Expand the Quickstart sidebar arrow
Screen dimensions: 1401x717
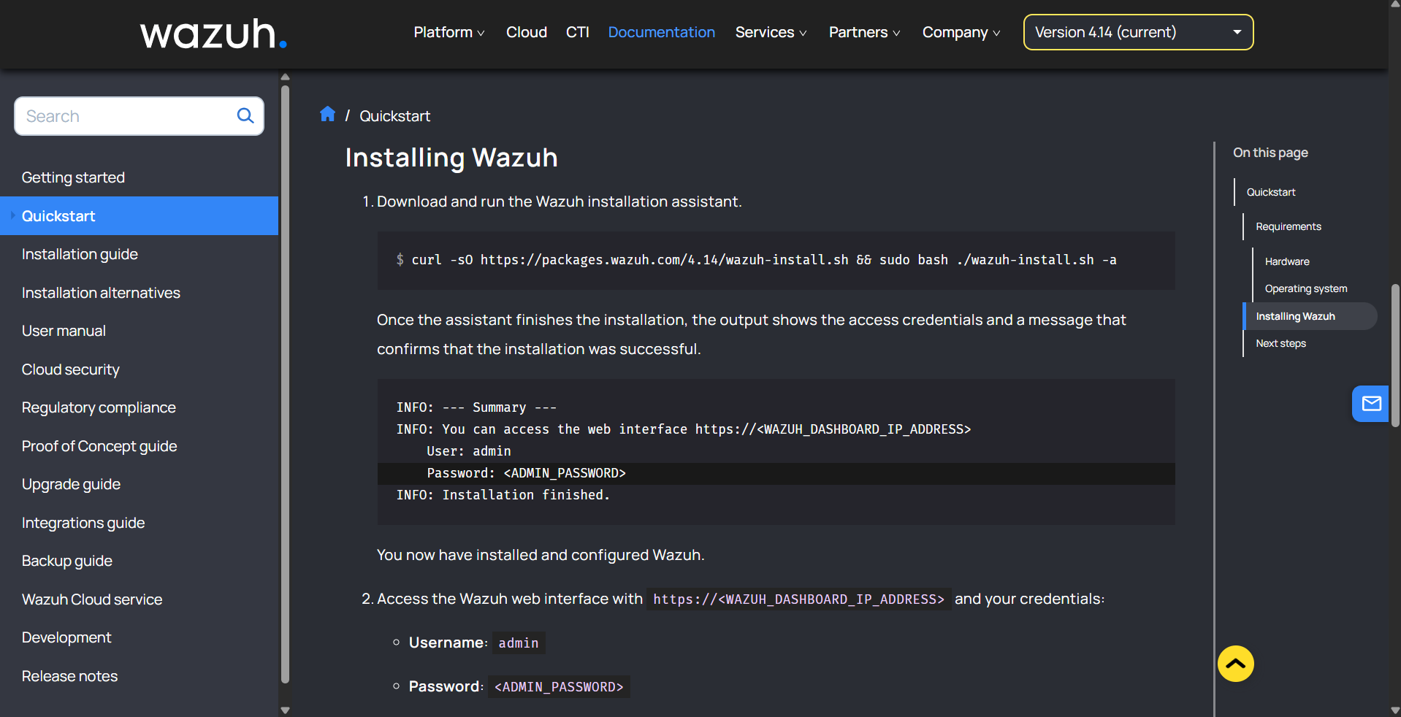pyautogui.click(x=12, y=215)
